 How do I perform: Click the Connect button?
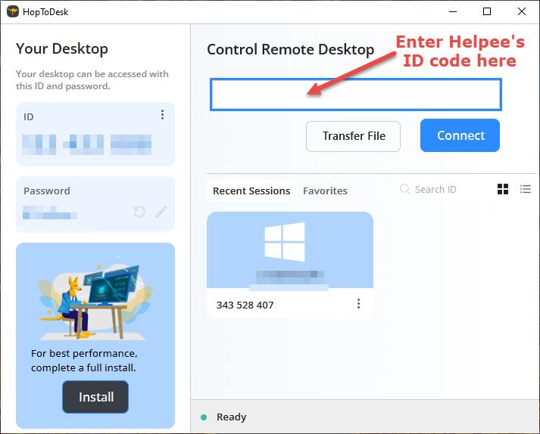(x=460, y=135)
